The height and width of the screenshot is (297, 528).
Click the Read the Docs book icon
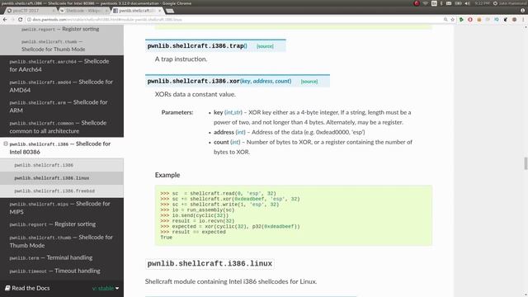pyautogui.click(x=7, y=288)
